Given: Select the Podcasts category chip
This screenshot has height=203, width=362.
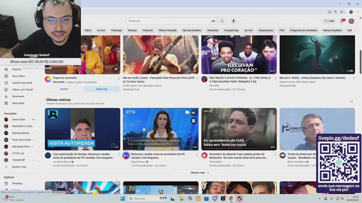Looking at the screenshot, I should click(x=148, y=30).
